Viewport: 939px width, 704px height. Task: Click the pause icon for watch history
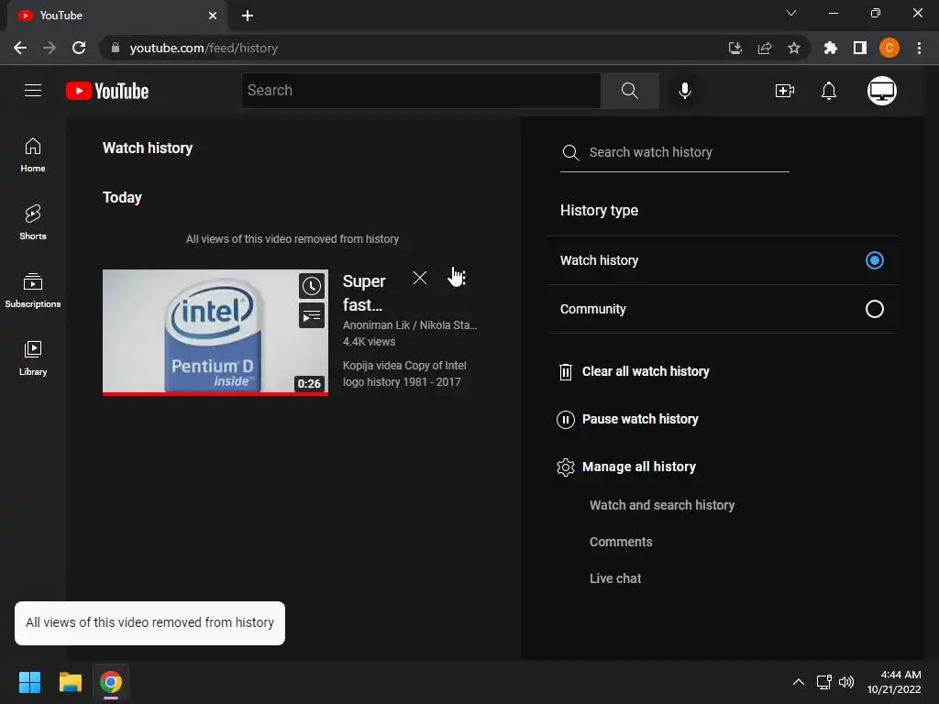[565, 420]
